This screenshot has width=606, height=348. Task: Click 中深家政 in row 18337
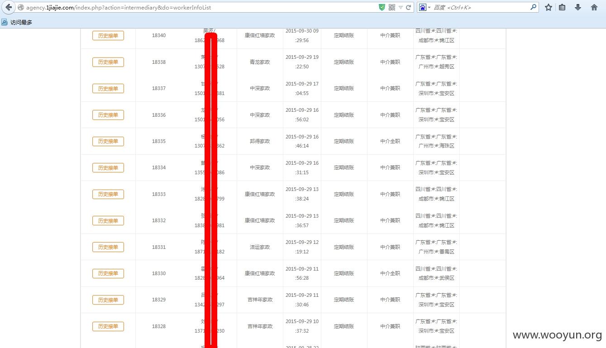coord(260,88)
